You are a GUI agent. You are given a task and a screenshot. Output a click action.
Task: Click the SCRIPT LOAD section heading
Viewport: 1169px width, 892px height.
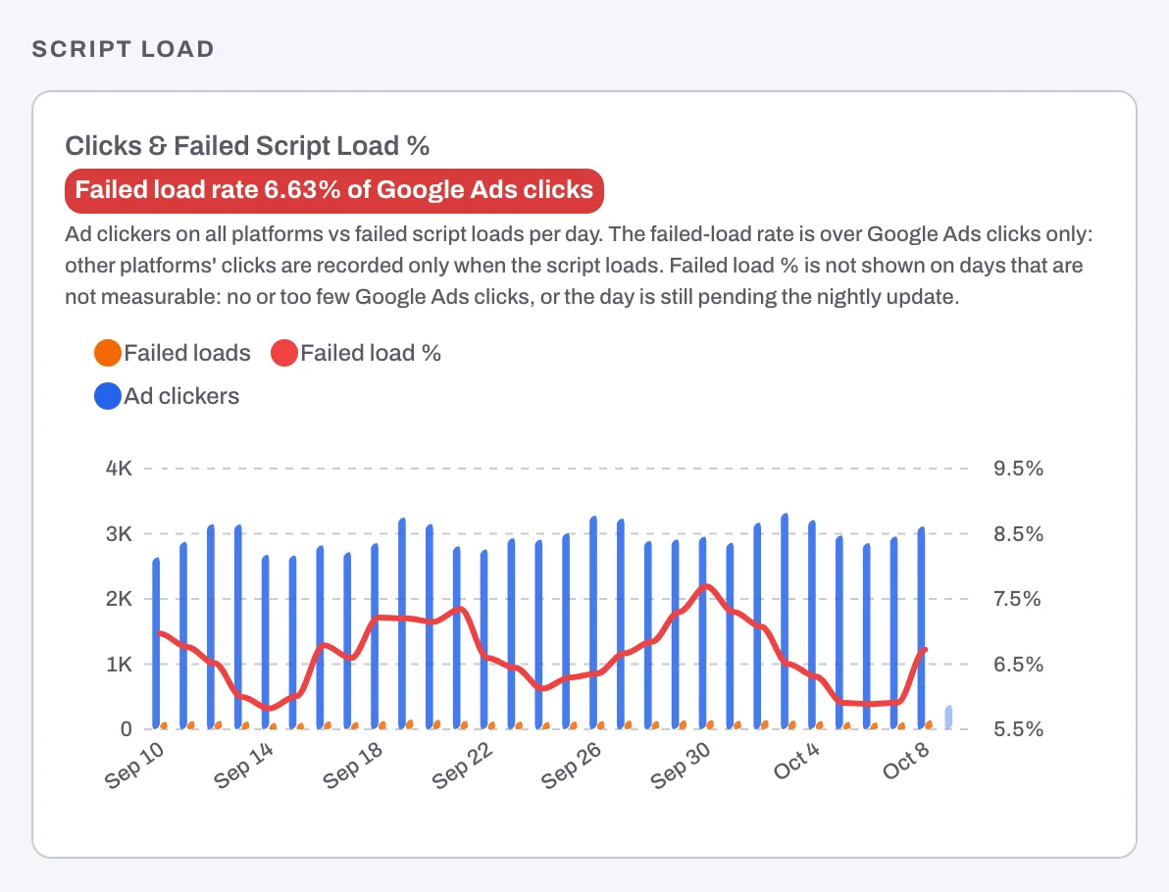click(x=123, y=49)
